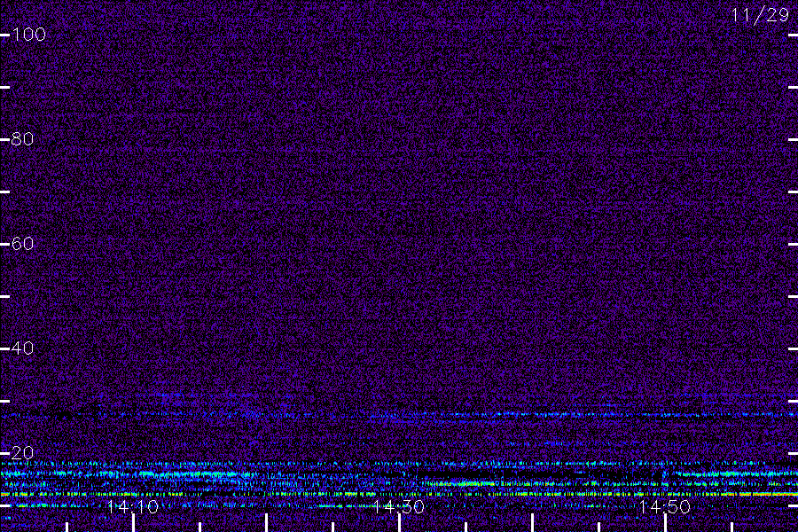Click the 20 frequency axis label

point(22,452)
